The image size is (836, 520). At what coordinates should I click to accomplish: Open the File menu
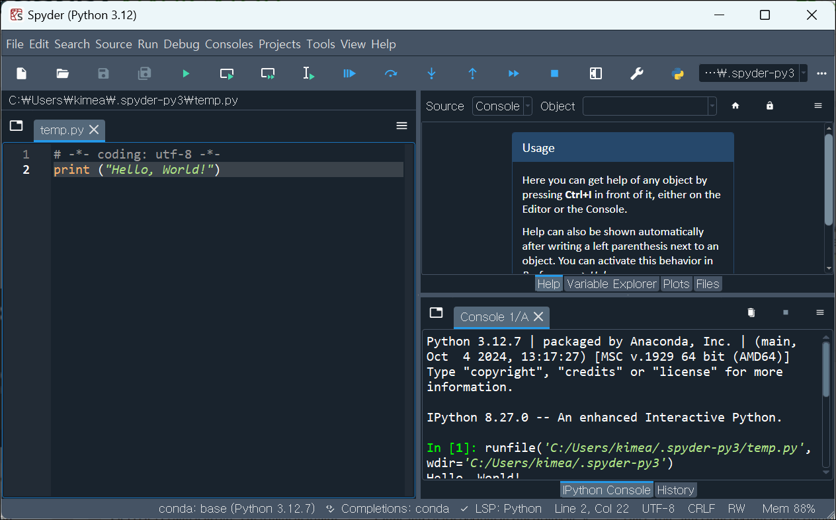[x=15, y=44]
